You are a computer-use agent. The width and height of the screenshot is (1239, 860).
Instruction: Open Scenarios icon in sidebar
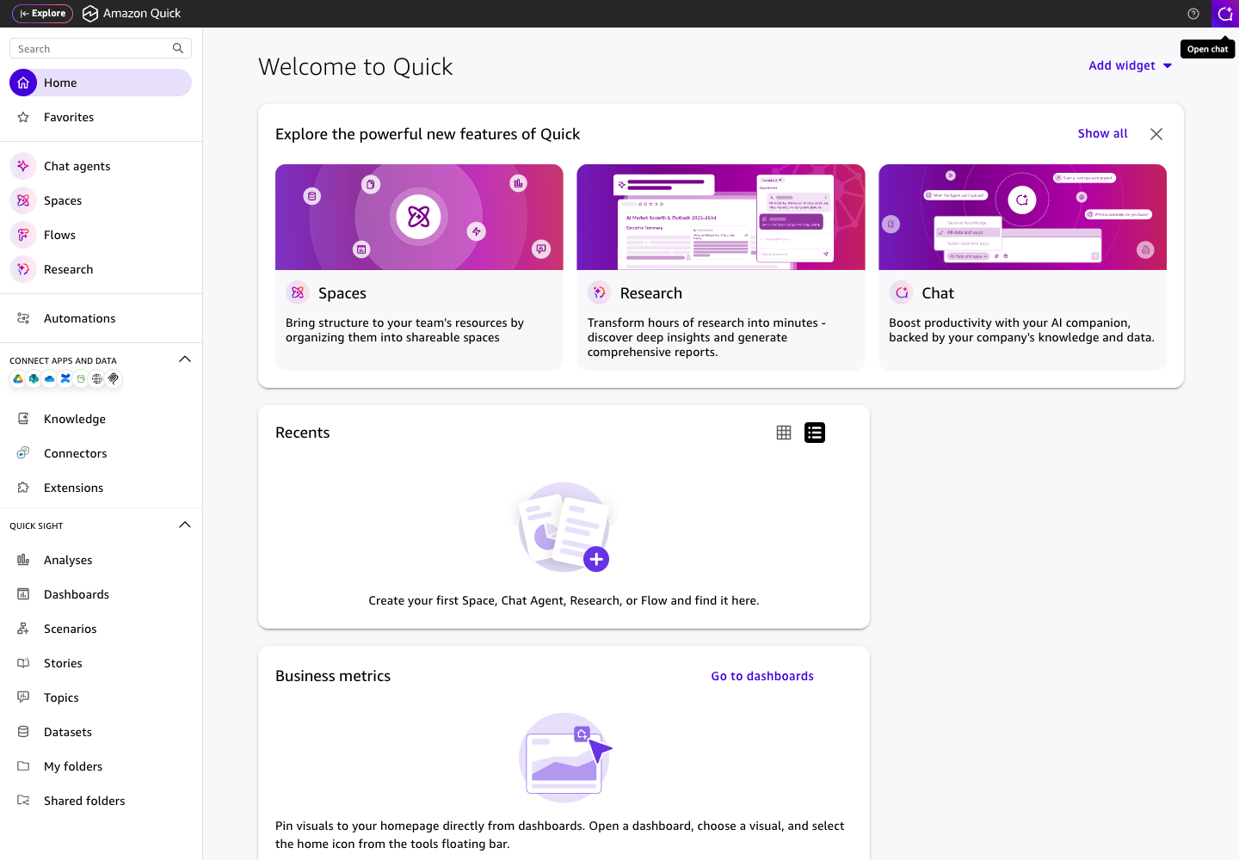point(23,629)
